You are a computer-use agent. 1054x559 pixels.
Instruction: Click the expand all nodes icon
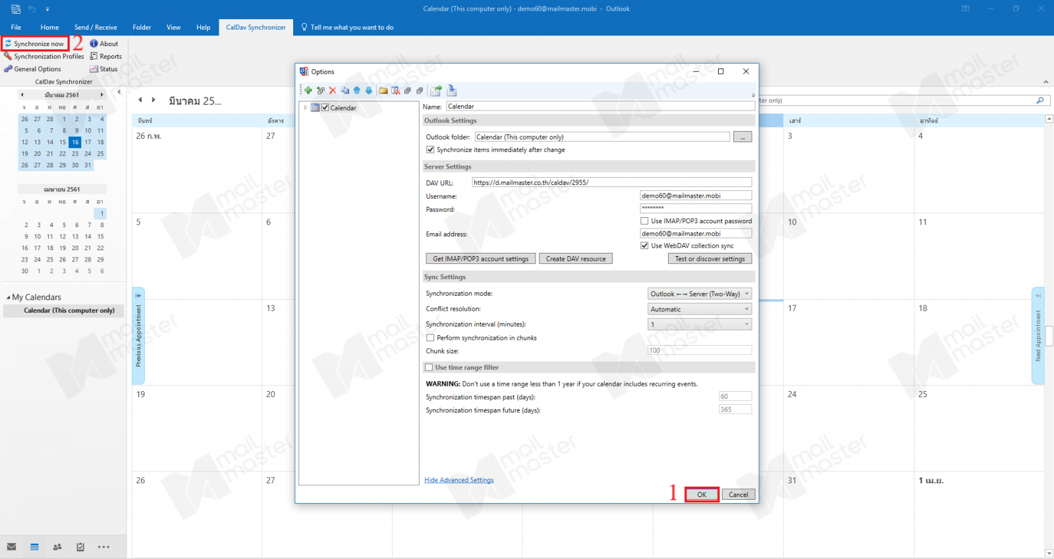click(408, 90)
